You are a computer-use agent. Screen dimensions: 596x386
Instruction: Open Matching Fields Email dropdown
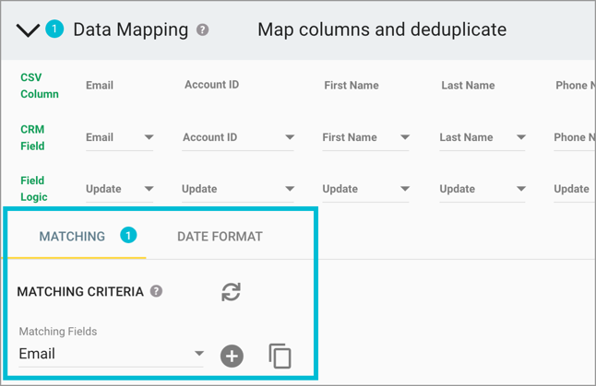[111, 354]
